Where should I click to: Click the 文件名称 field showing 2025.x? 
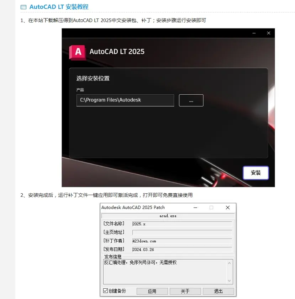(182, 224)
